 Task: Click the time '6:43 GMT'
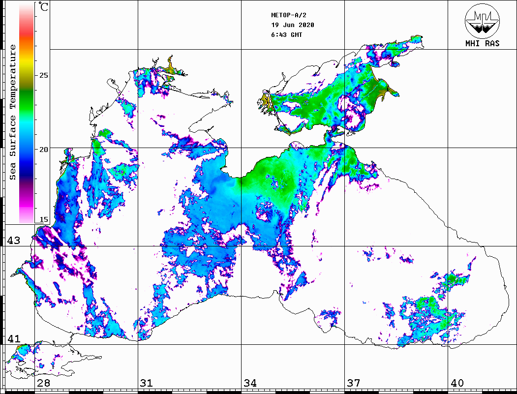tap(286, 35)
